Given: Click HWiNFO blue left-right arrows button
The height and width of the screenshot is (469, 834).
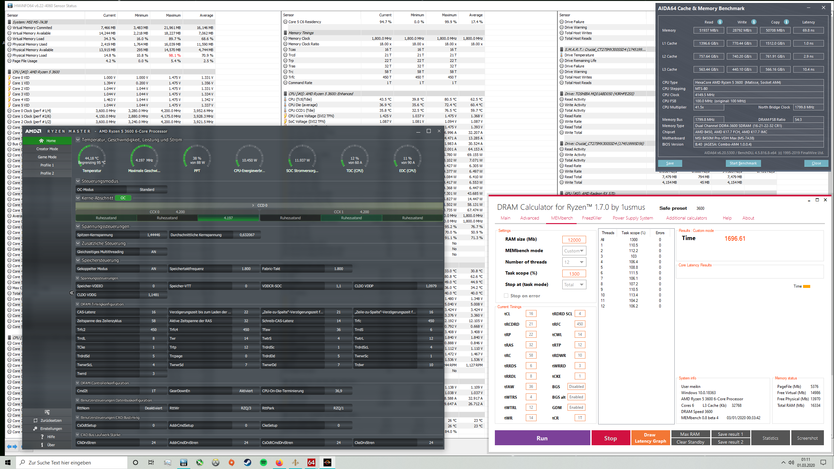Looking at the screenshot, I should point(12,447).
